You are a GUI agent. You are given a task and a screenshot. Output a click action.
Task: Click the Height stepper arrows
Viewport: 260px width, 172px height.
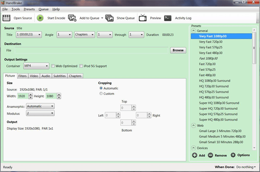[x=59, y=96]
